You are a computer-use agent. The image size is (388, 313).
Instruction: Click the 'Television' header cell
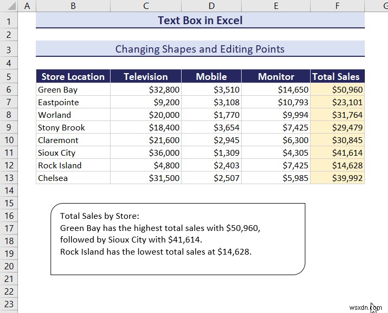tap(146, 76)
